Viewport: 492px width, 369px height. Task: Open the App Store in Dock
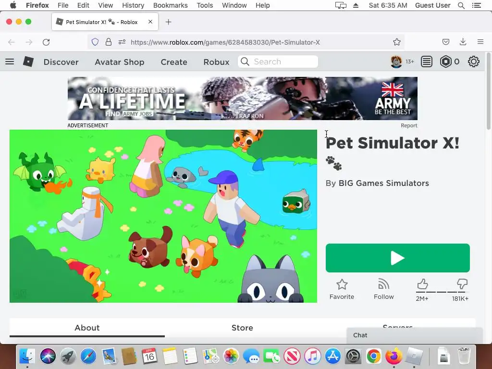coord(333,357)
